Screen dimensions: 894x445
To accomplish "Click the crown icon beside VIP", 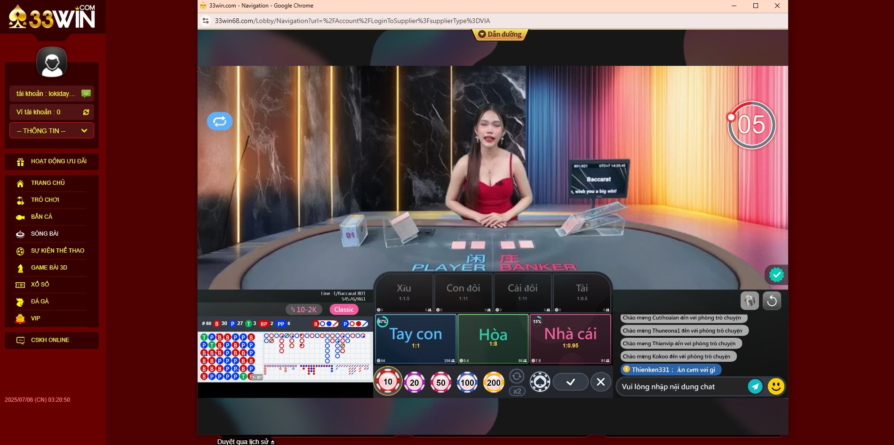I will tap(20, 319).
